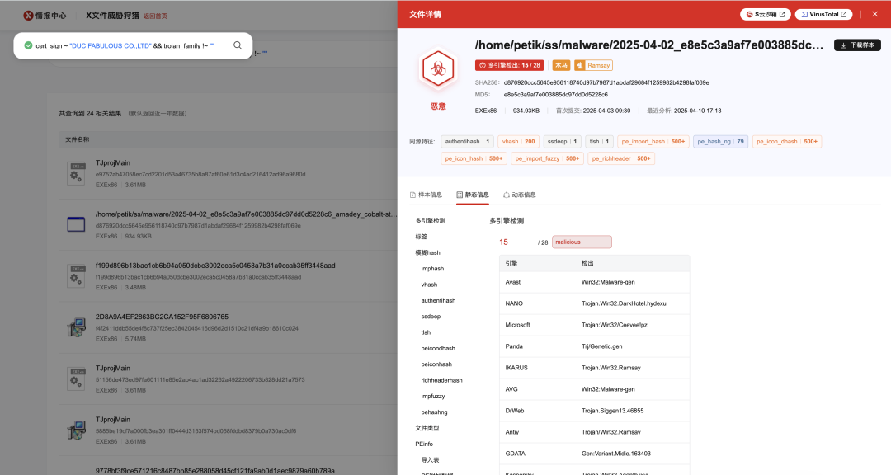Click the Microsoft Trojan:Win32/Ceevee!pz detection

click(x=594, y=325)
